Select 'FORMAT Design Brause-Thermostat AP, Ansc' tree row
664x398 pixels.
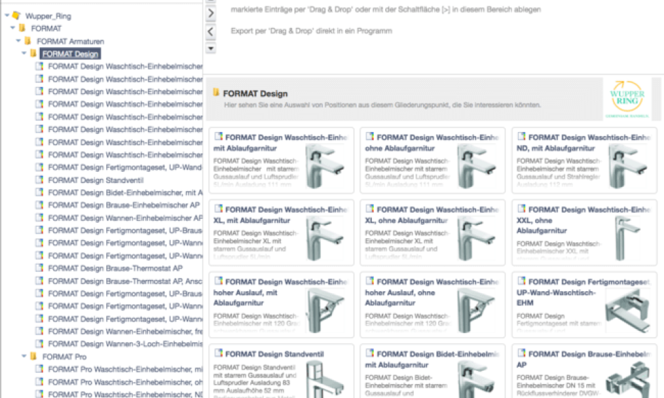[x=125, y=281]
